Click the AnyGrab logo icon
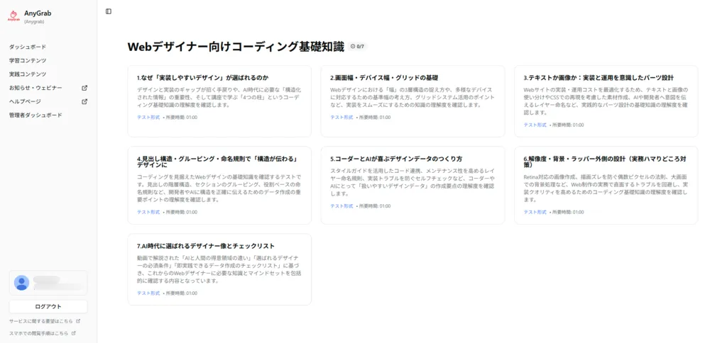The image size is (710, 343). tap(13, 16)
